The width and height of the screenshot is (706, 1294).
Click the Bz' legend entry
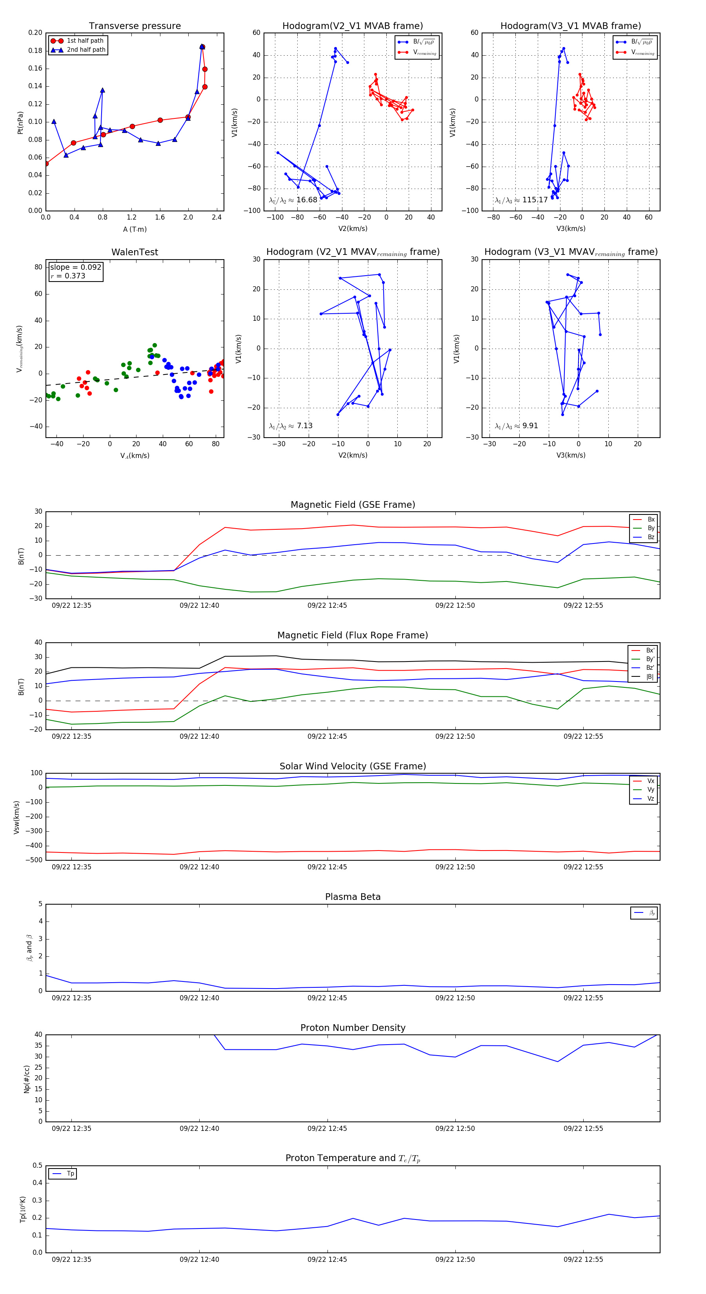pyautogui.click(x=643, y=668)
